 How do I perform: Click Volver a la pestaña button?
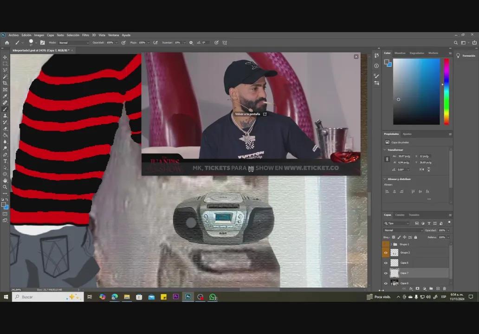pyautogui.click(x=251, y=114)
